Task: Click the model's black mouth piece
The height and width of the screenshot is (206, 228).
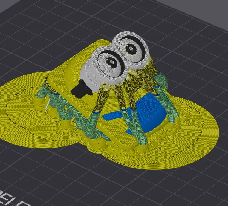Action: pyautogui.click(x=82, y=89)
